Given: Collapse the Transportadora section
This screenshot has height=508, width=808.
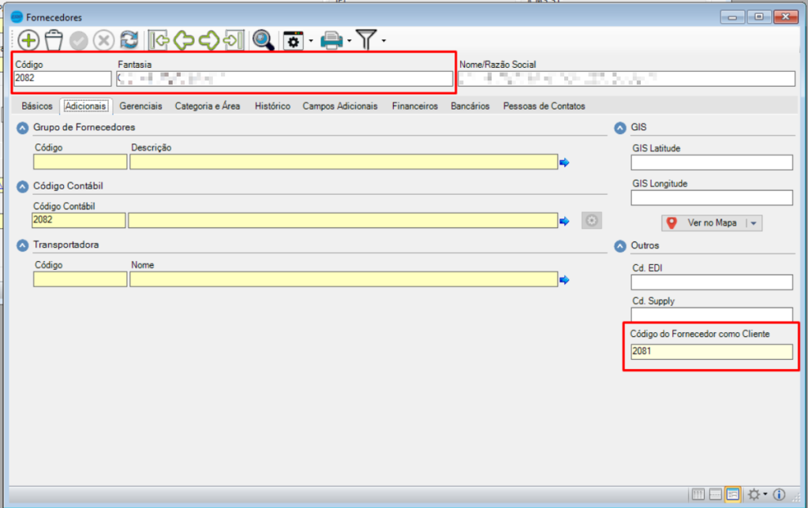Looking at the screenshot, I should point(22,245).
